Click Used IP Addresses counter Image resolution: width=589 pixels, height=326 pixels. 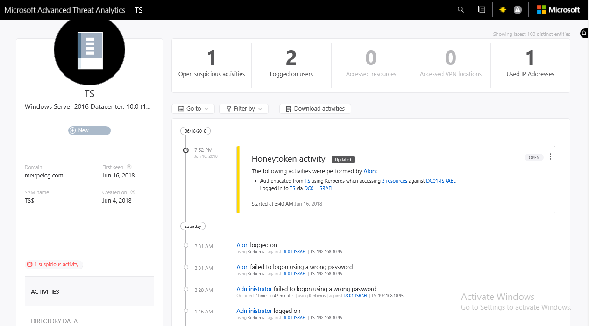[530, 65]
